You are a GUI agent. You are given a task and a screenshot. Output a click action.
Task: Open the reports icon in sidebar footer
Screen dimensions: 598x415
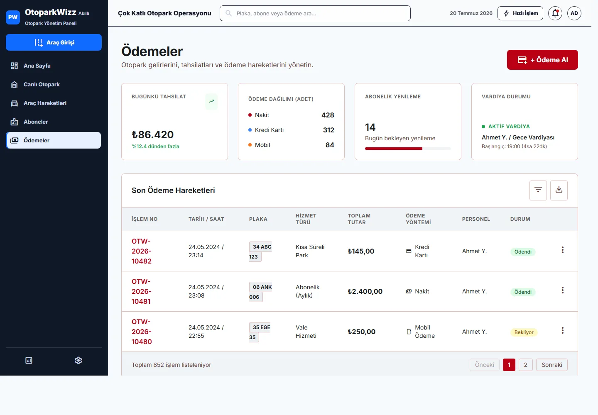point(29,360)
